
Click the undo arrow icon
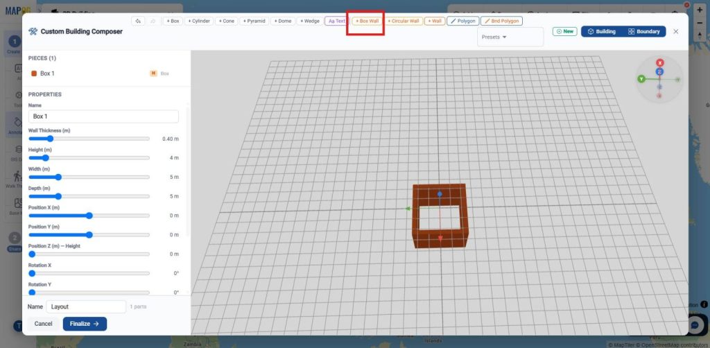(x=138, y=21)
